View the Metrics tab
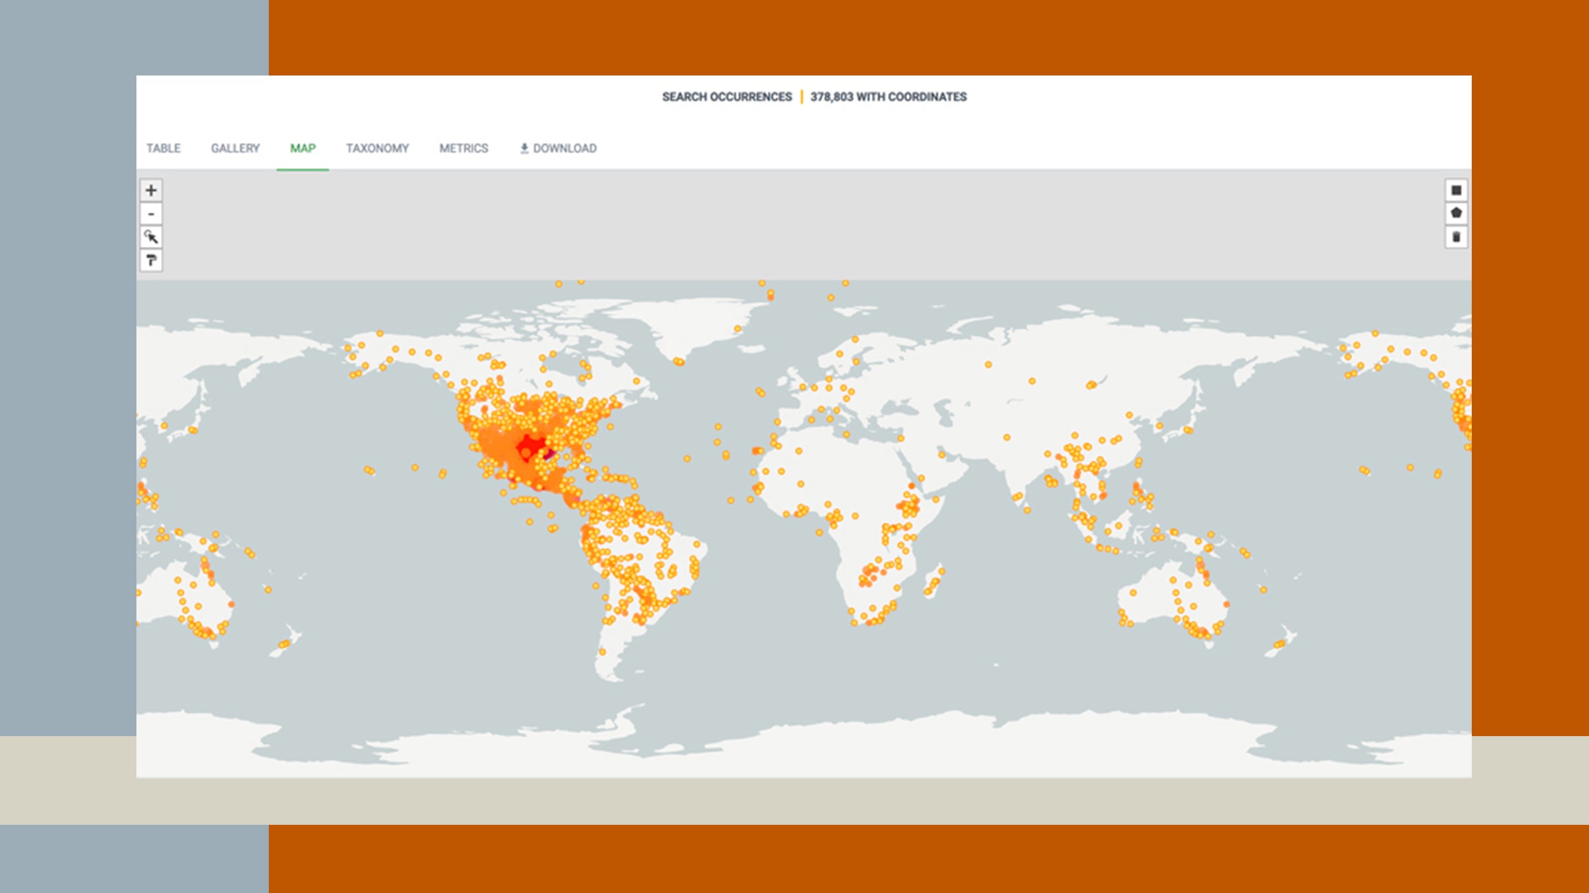 pos(463,148)
